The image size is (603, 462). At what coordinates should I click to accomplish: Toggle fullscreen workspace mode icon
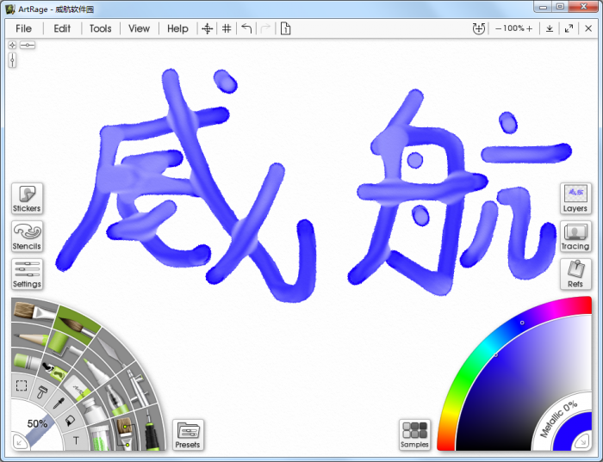pyautogui.click(x=569, y=28)
